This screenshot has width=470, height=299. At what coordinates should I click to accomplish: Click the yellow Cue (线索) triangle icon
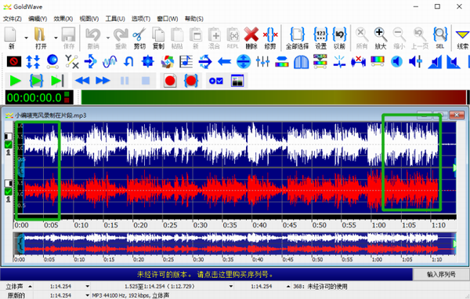[x=462, y=35]
